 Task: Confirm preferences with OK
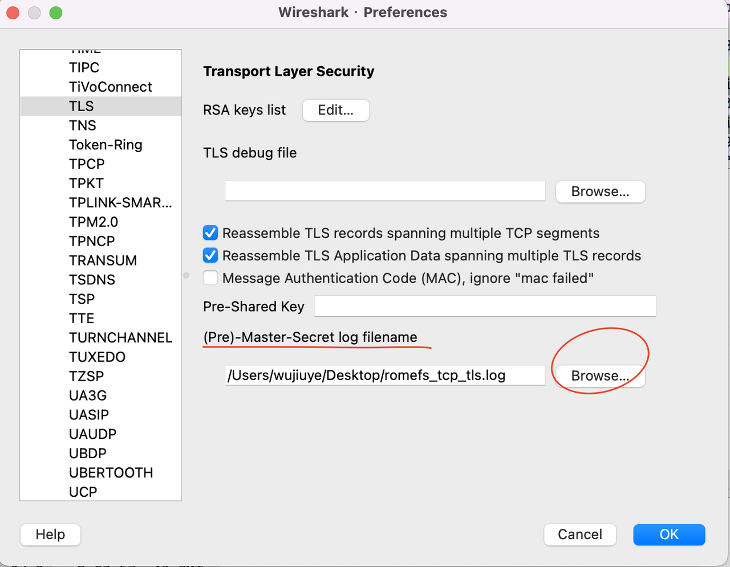tap(669, 535)
